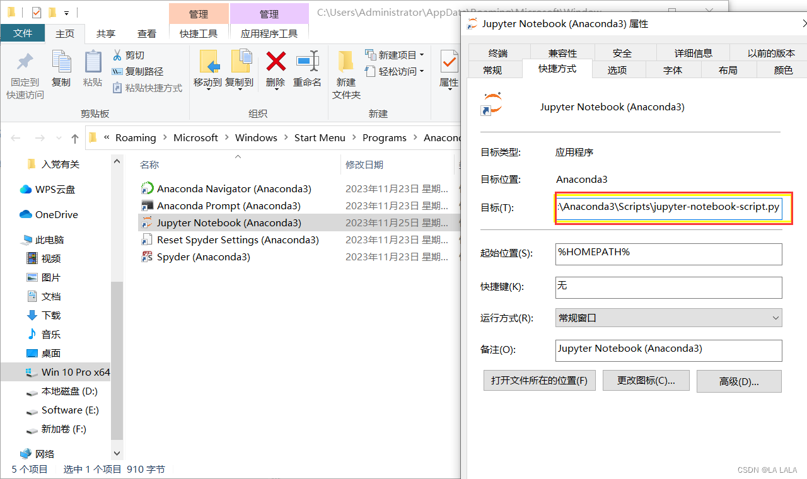Screen dimensions: 807x479
Task: Click Properties (属性) ribbon icon
Action: click(449, 62)
